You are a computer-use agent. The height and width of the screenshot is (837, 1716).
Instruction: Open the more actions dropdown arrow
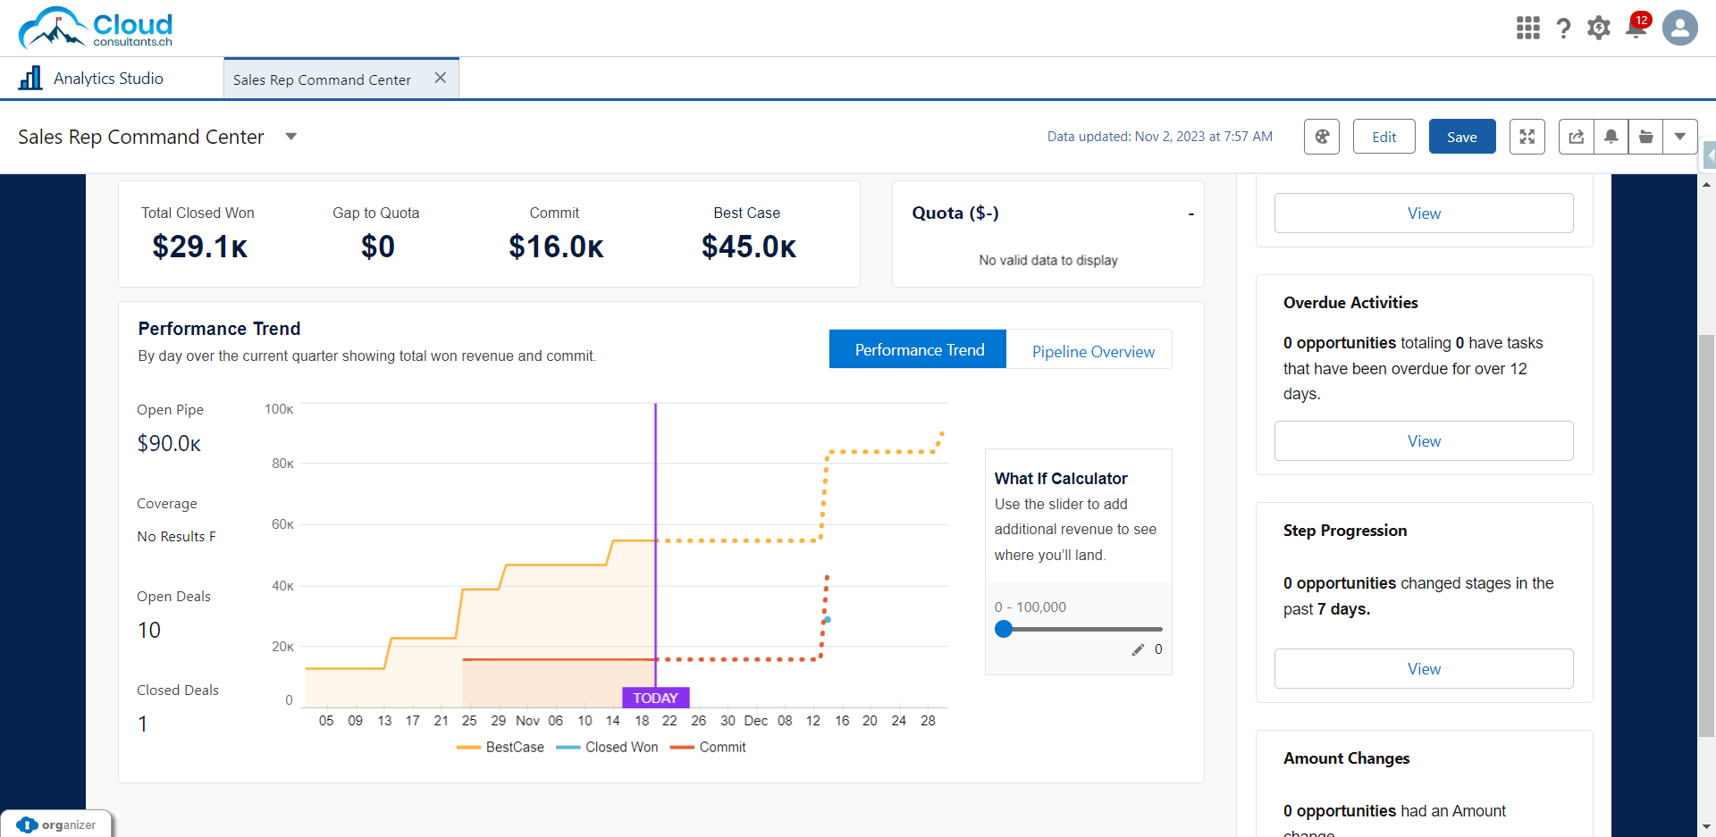1679,137
